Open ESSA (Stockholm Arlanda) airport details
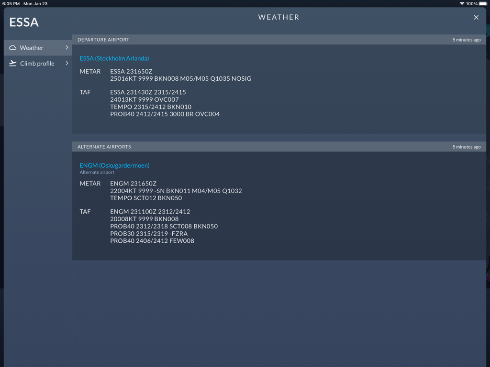The height and width of the screenshot is (367, 490). tap(114, 58)
